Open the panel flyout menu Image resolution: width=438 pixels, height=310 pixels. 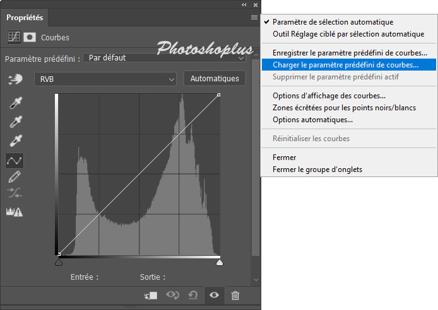point(254,18)
